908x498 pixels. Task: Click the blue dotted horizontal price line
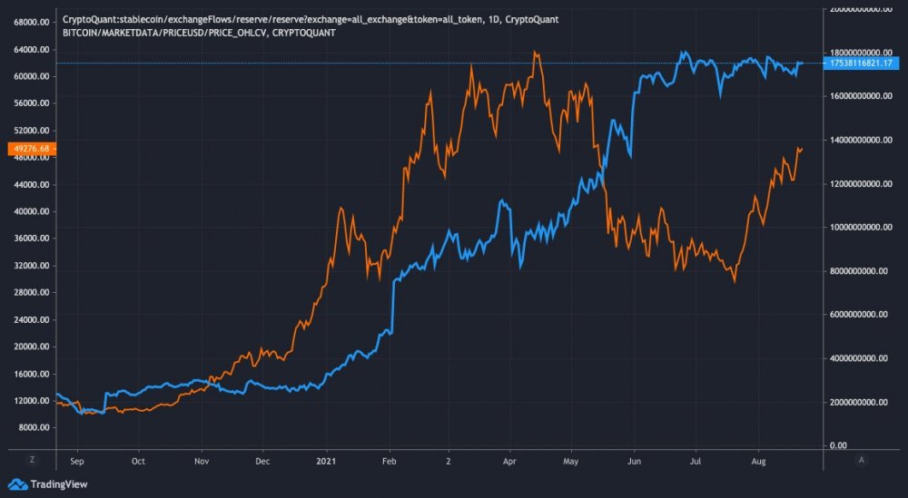tap(363, 63)
